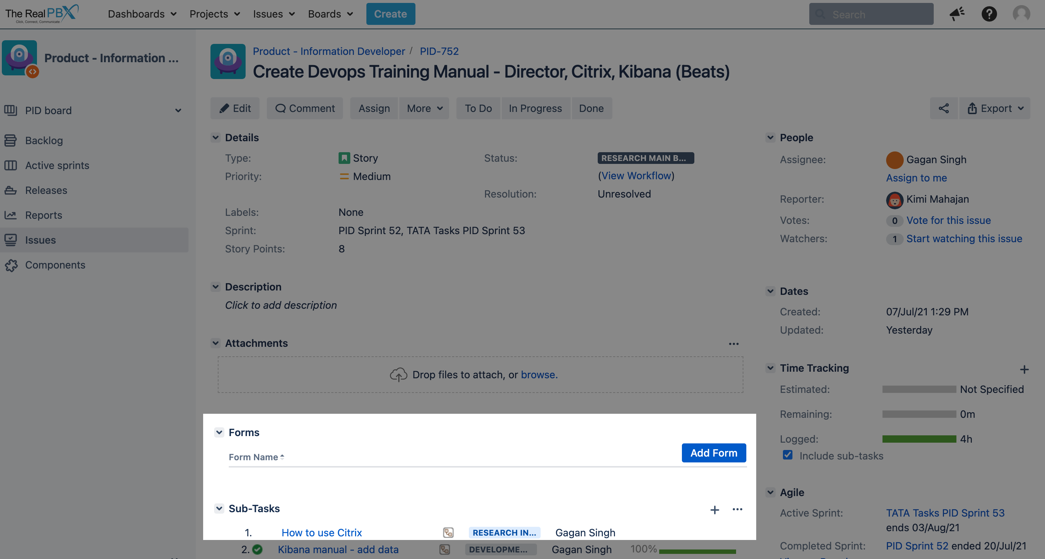Click the Create button

pos(391,14)
